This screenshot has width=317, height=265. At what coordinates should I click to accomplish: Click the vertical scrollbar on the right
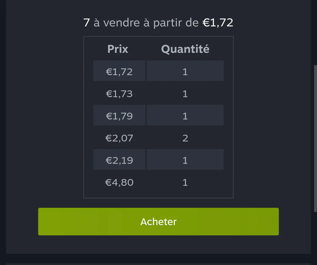[x=315, y=139]
